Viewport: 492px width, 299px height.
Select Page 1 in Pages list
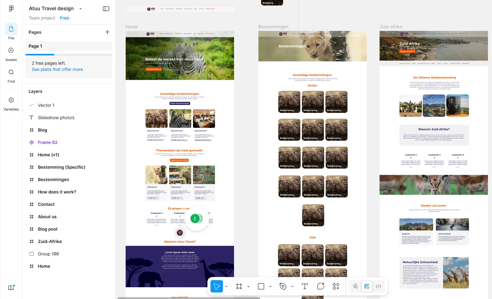69,46
